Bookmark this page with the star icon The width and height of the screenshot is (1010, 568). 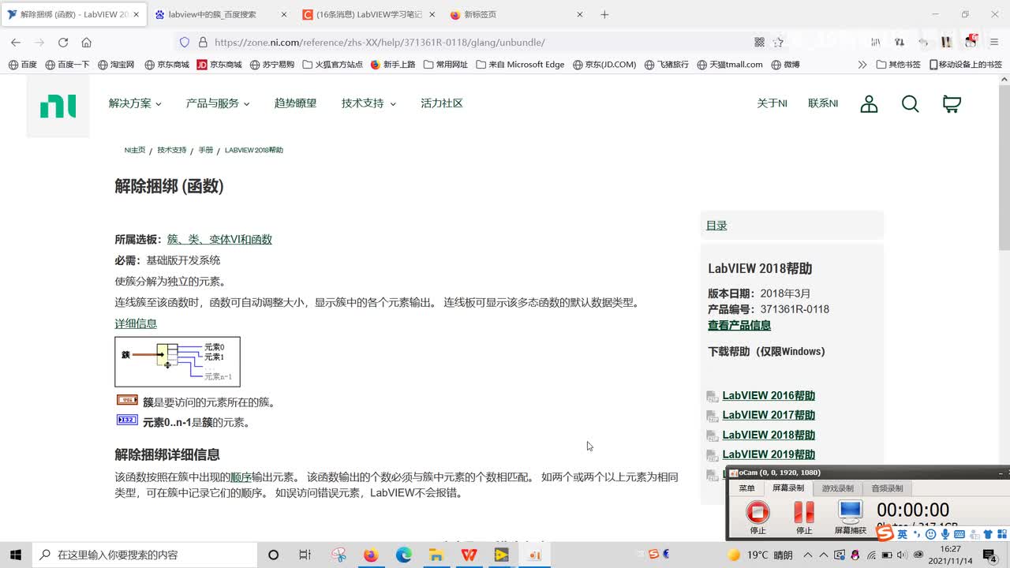[778, 42]
